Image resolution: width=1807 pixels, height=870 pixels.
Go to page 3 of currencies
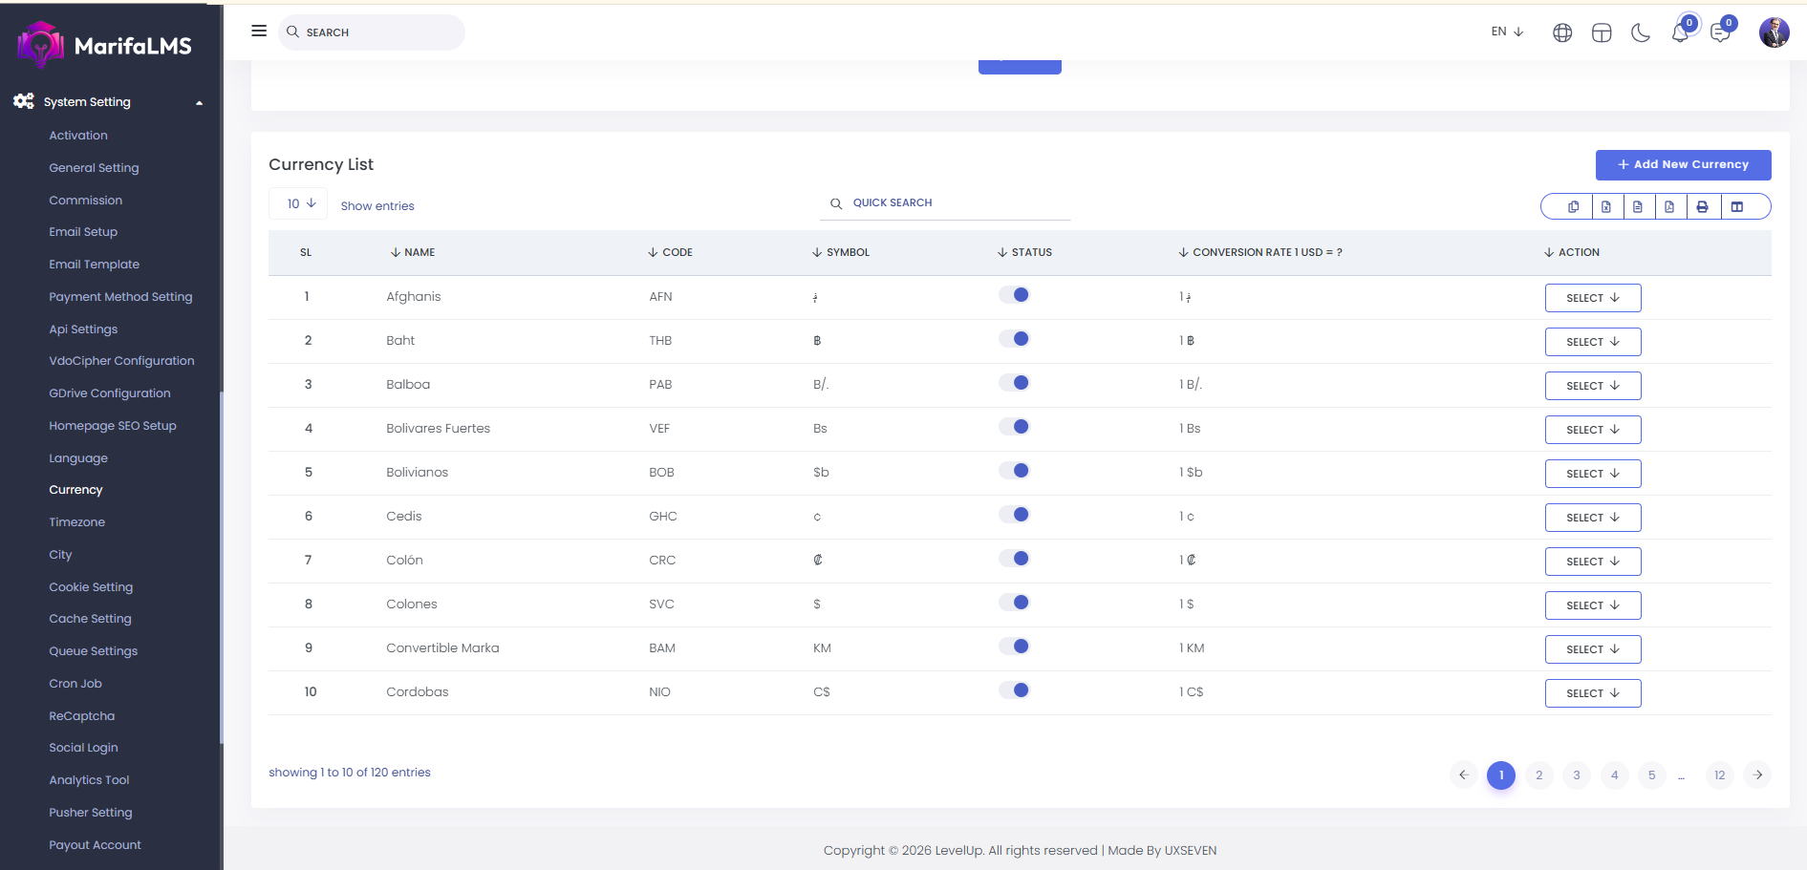1577,775
